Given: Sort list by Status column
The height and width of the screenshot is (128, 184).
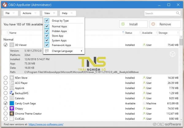Looking at the screenshot, I should pyautogui.click(x=132, y=33).
